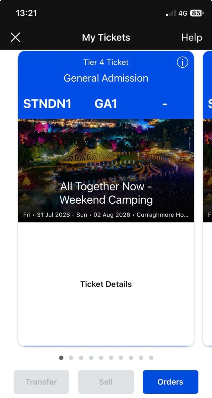
Task: Tap the cellular signal bars icon
Action: pyautogui.click(x=171, y=13)
